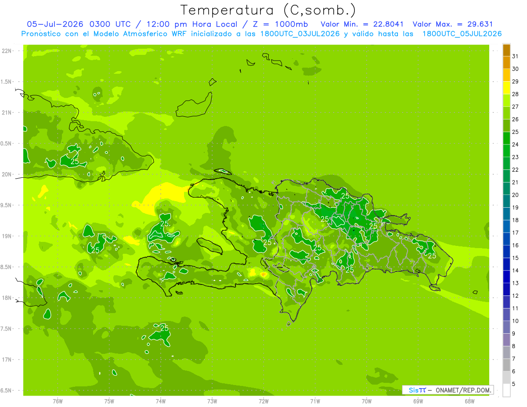Click the longitude axis label 72W

(263, 401)
